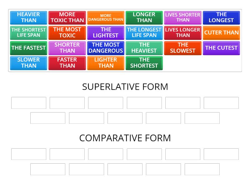Pick the THE LONGEST LIFE SPAN tile
The height and width of the screenshot is (187, 250).
click(x=144, y=32)
